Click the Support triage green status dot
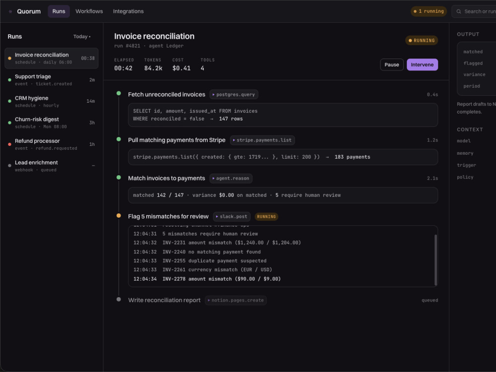Screen dimensions: 496x372 pos(9,80)
